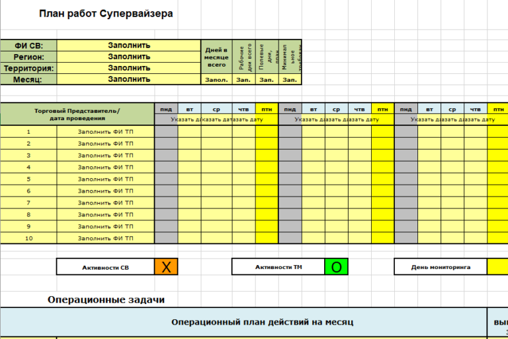The height and width of the screenshot is (339, 508).
Task: Select "Заполнить ФИ ТП" in row 1
Action: click(x=106, y=132)
